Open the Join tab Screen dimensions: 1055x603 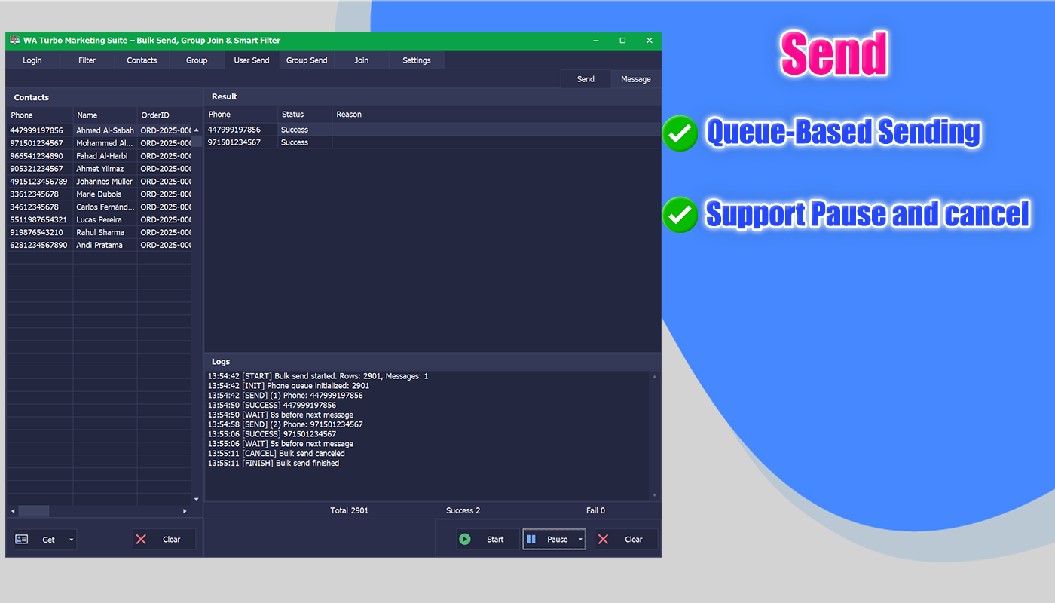[x=362, y=60]
